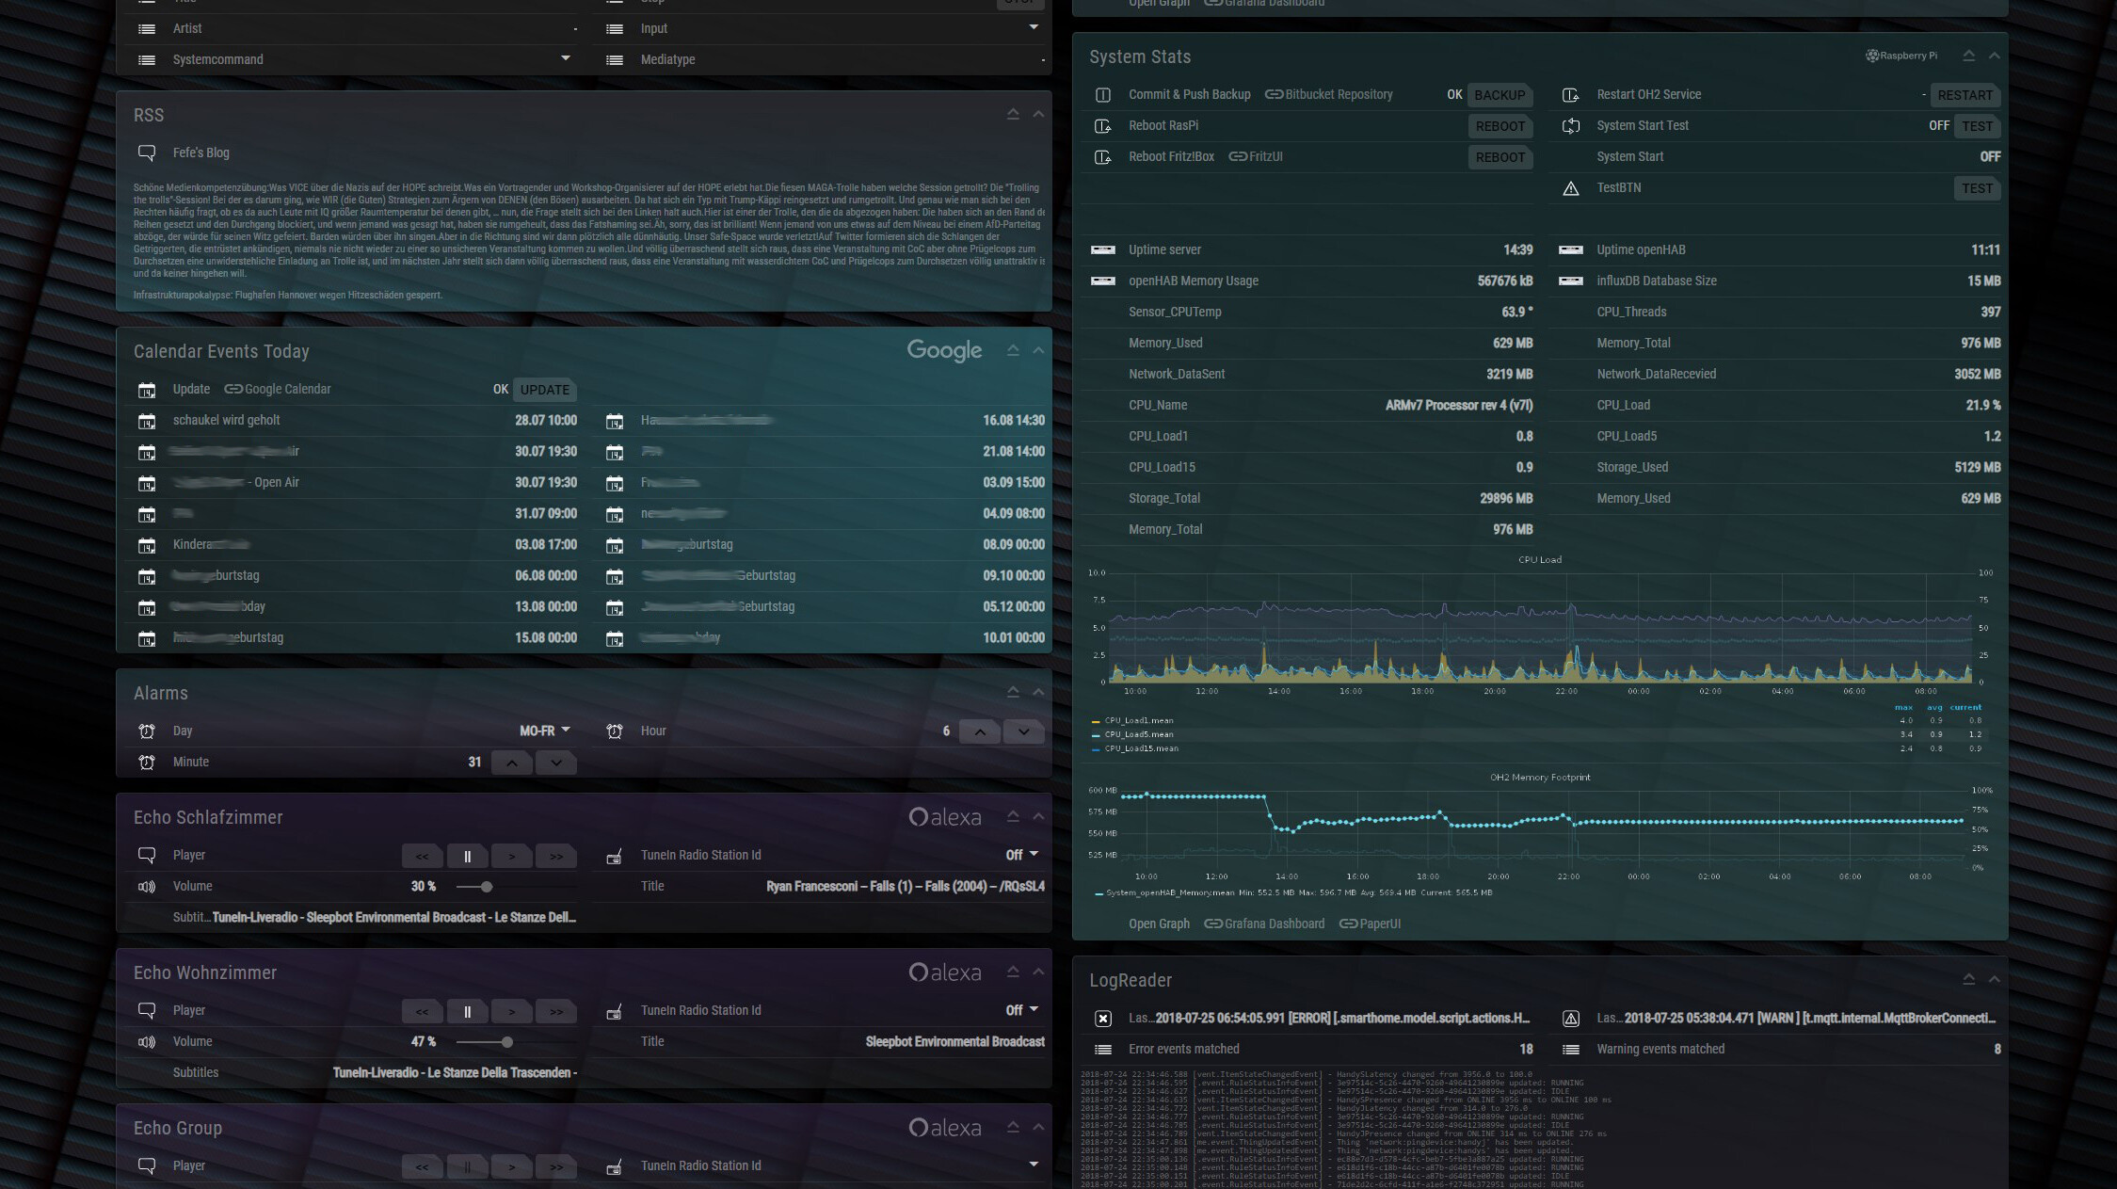
Task: Click the calendar icon beside schaukel wird geholt
Action: coord(147,421)
